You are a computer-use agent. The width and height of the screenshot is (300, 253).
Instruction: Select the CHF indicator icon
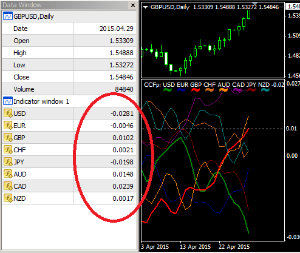(x=8, y=150)
